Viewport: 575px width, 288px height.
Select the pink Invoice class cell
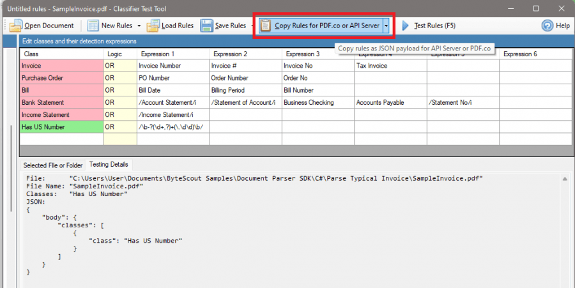click(61, 66)
